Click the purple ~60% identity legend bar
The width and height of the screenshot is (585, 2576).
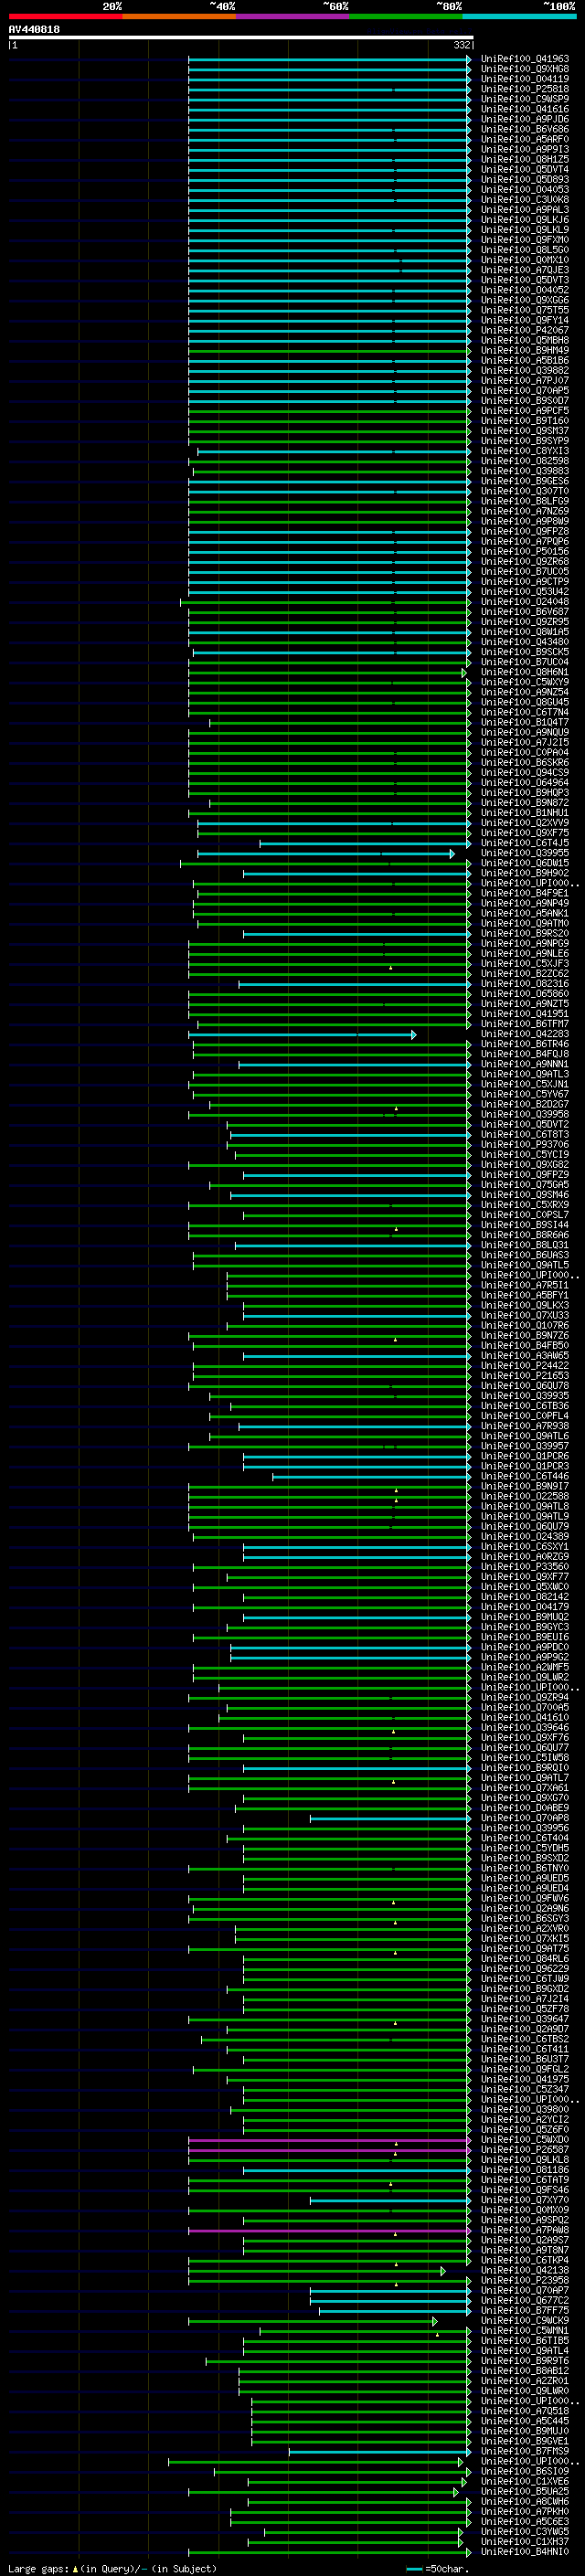[292, 16]
